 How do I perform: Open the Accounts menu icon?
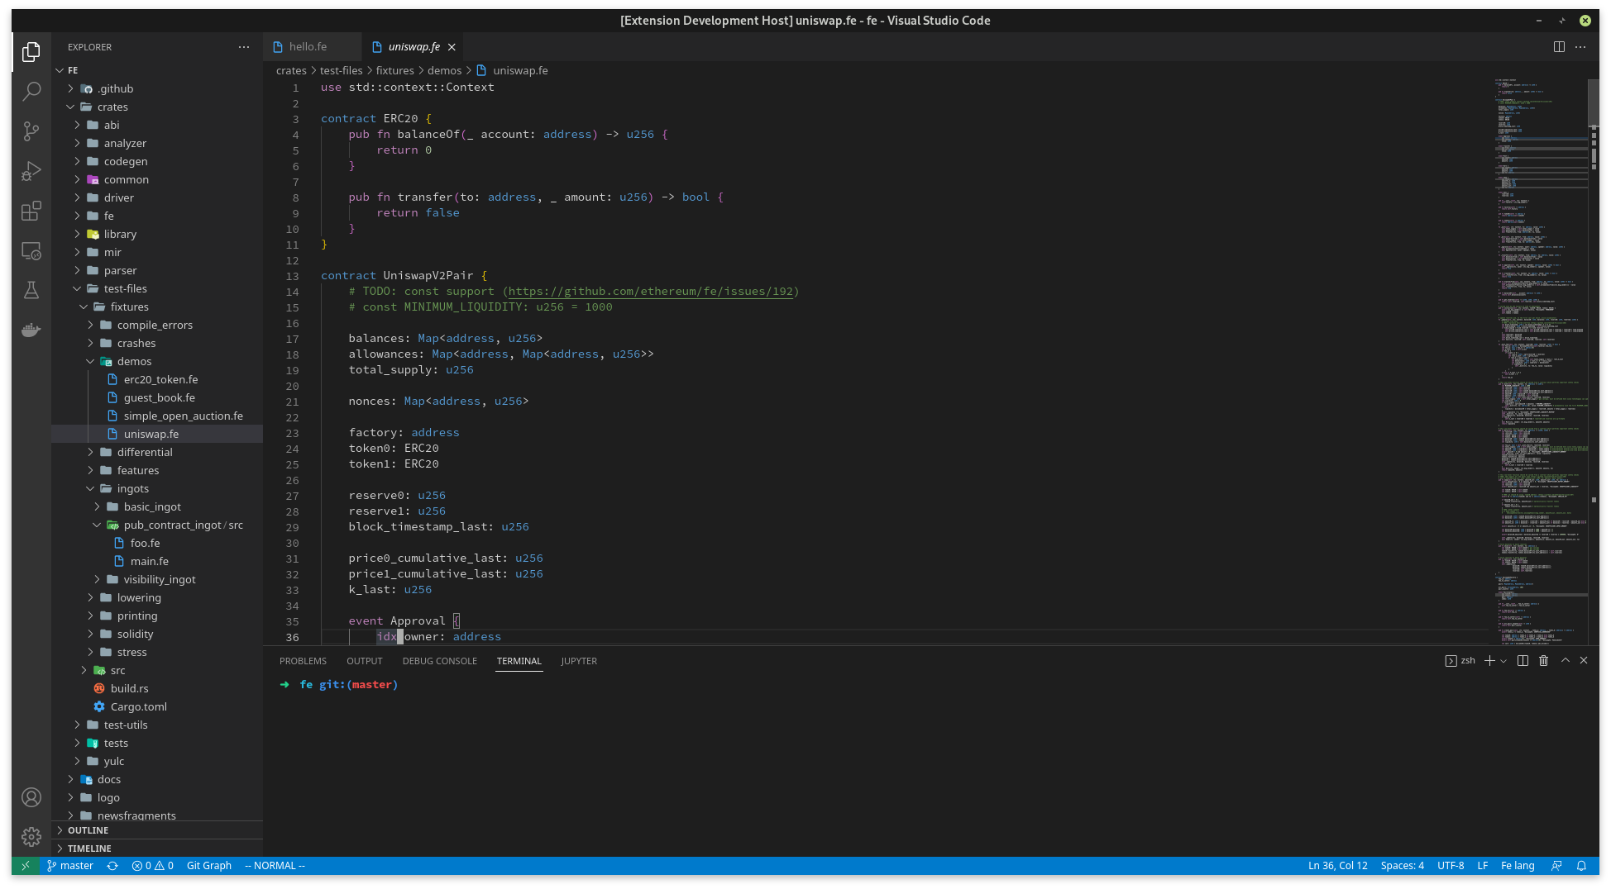(31, 797)
